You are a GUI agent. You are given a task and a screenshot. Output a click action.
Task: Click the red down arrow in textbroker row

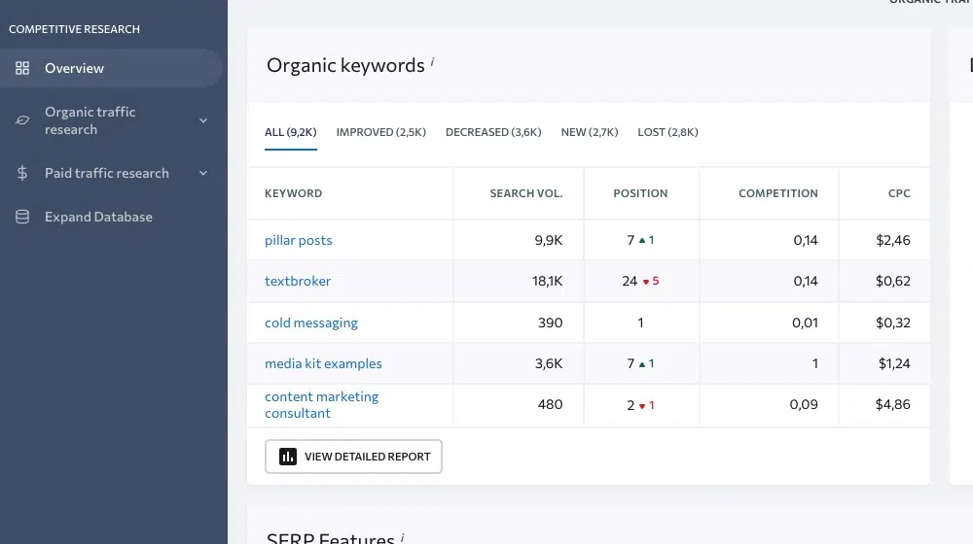coord(646,282)
